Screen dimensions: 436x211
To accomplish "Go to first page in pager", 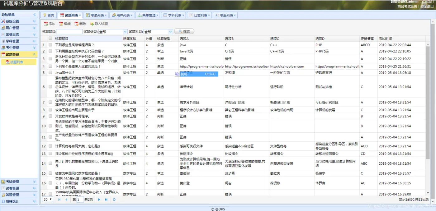I will tap(59, 200).
